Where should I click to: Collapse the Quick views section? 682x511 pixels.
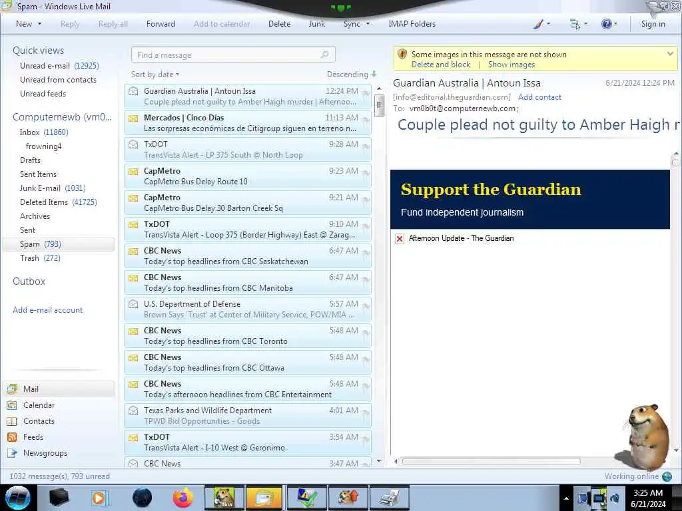click(38, 51)
